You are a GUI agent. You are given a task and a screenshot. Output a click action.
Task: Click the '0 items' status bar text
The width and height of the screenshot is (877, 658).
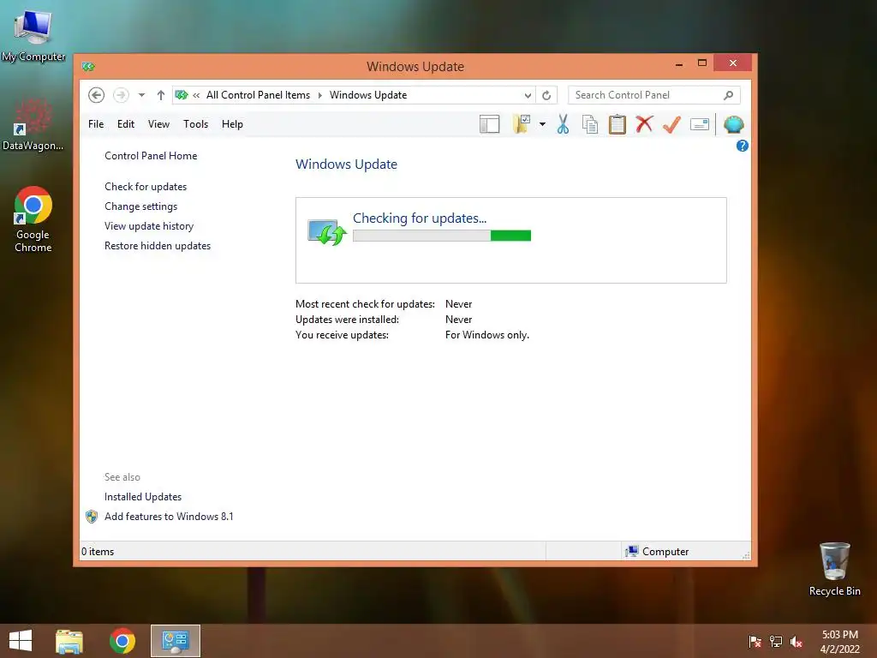[98, 552]
